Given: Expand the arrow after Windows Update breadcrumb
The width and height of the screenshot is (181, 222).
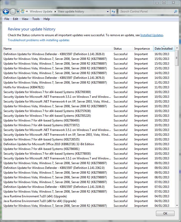Looking at the screenshot, I should click(x=55, y=12).
